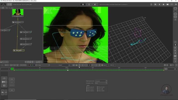The height and width of the screenshot is (100, 178).
Task: Click the stop button in transport controls
Action: click(89, 65)
